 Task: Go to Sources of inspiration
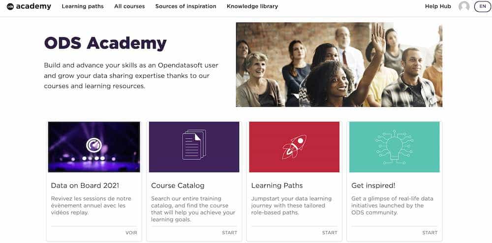coord(185,6)
